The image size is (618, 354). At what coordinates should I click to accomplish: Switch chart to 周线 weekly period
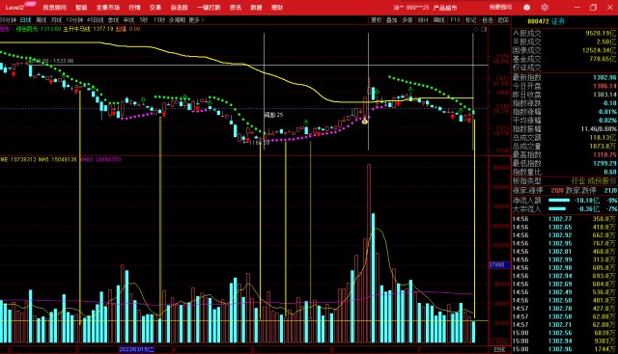(42, 19)
